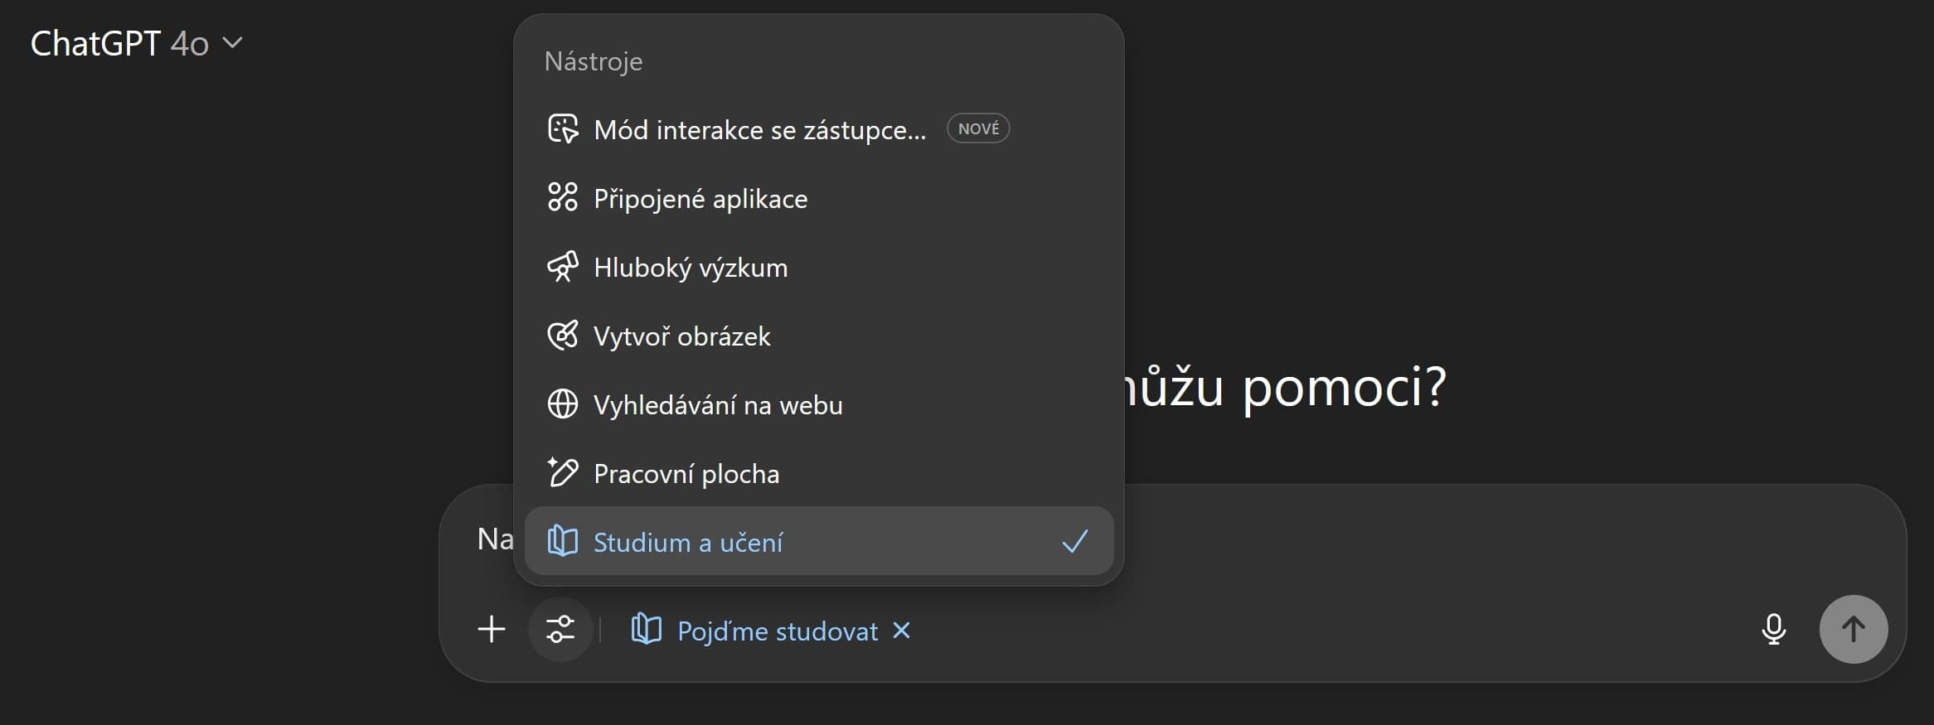
Task: Open the Nástroje tools menu header
Action: (593, 60)
